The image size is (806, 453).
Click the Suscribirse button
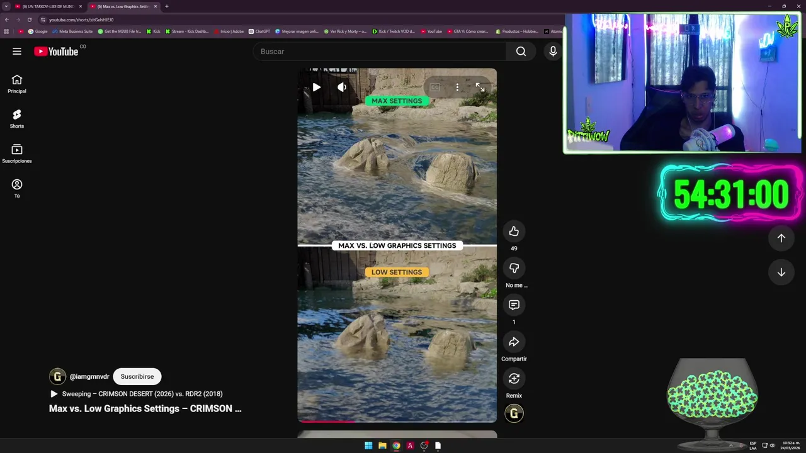pyautogui.click(x=137, y=376)
